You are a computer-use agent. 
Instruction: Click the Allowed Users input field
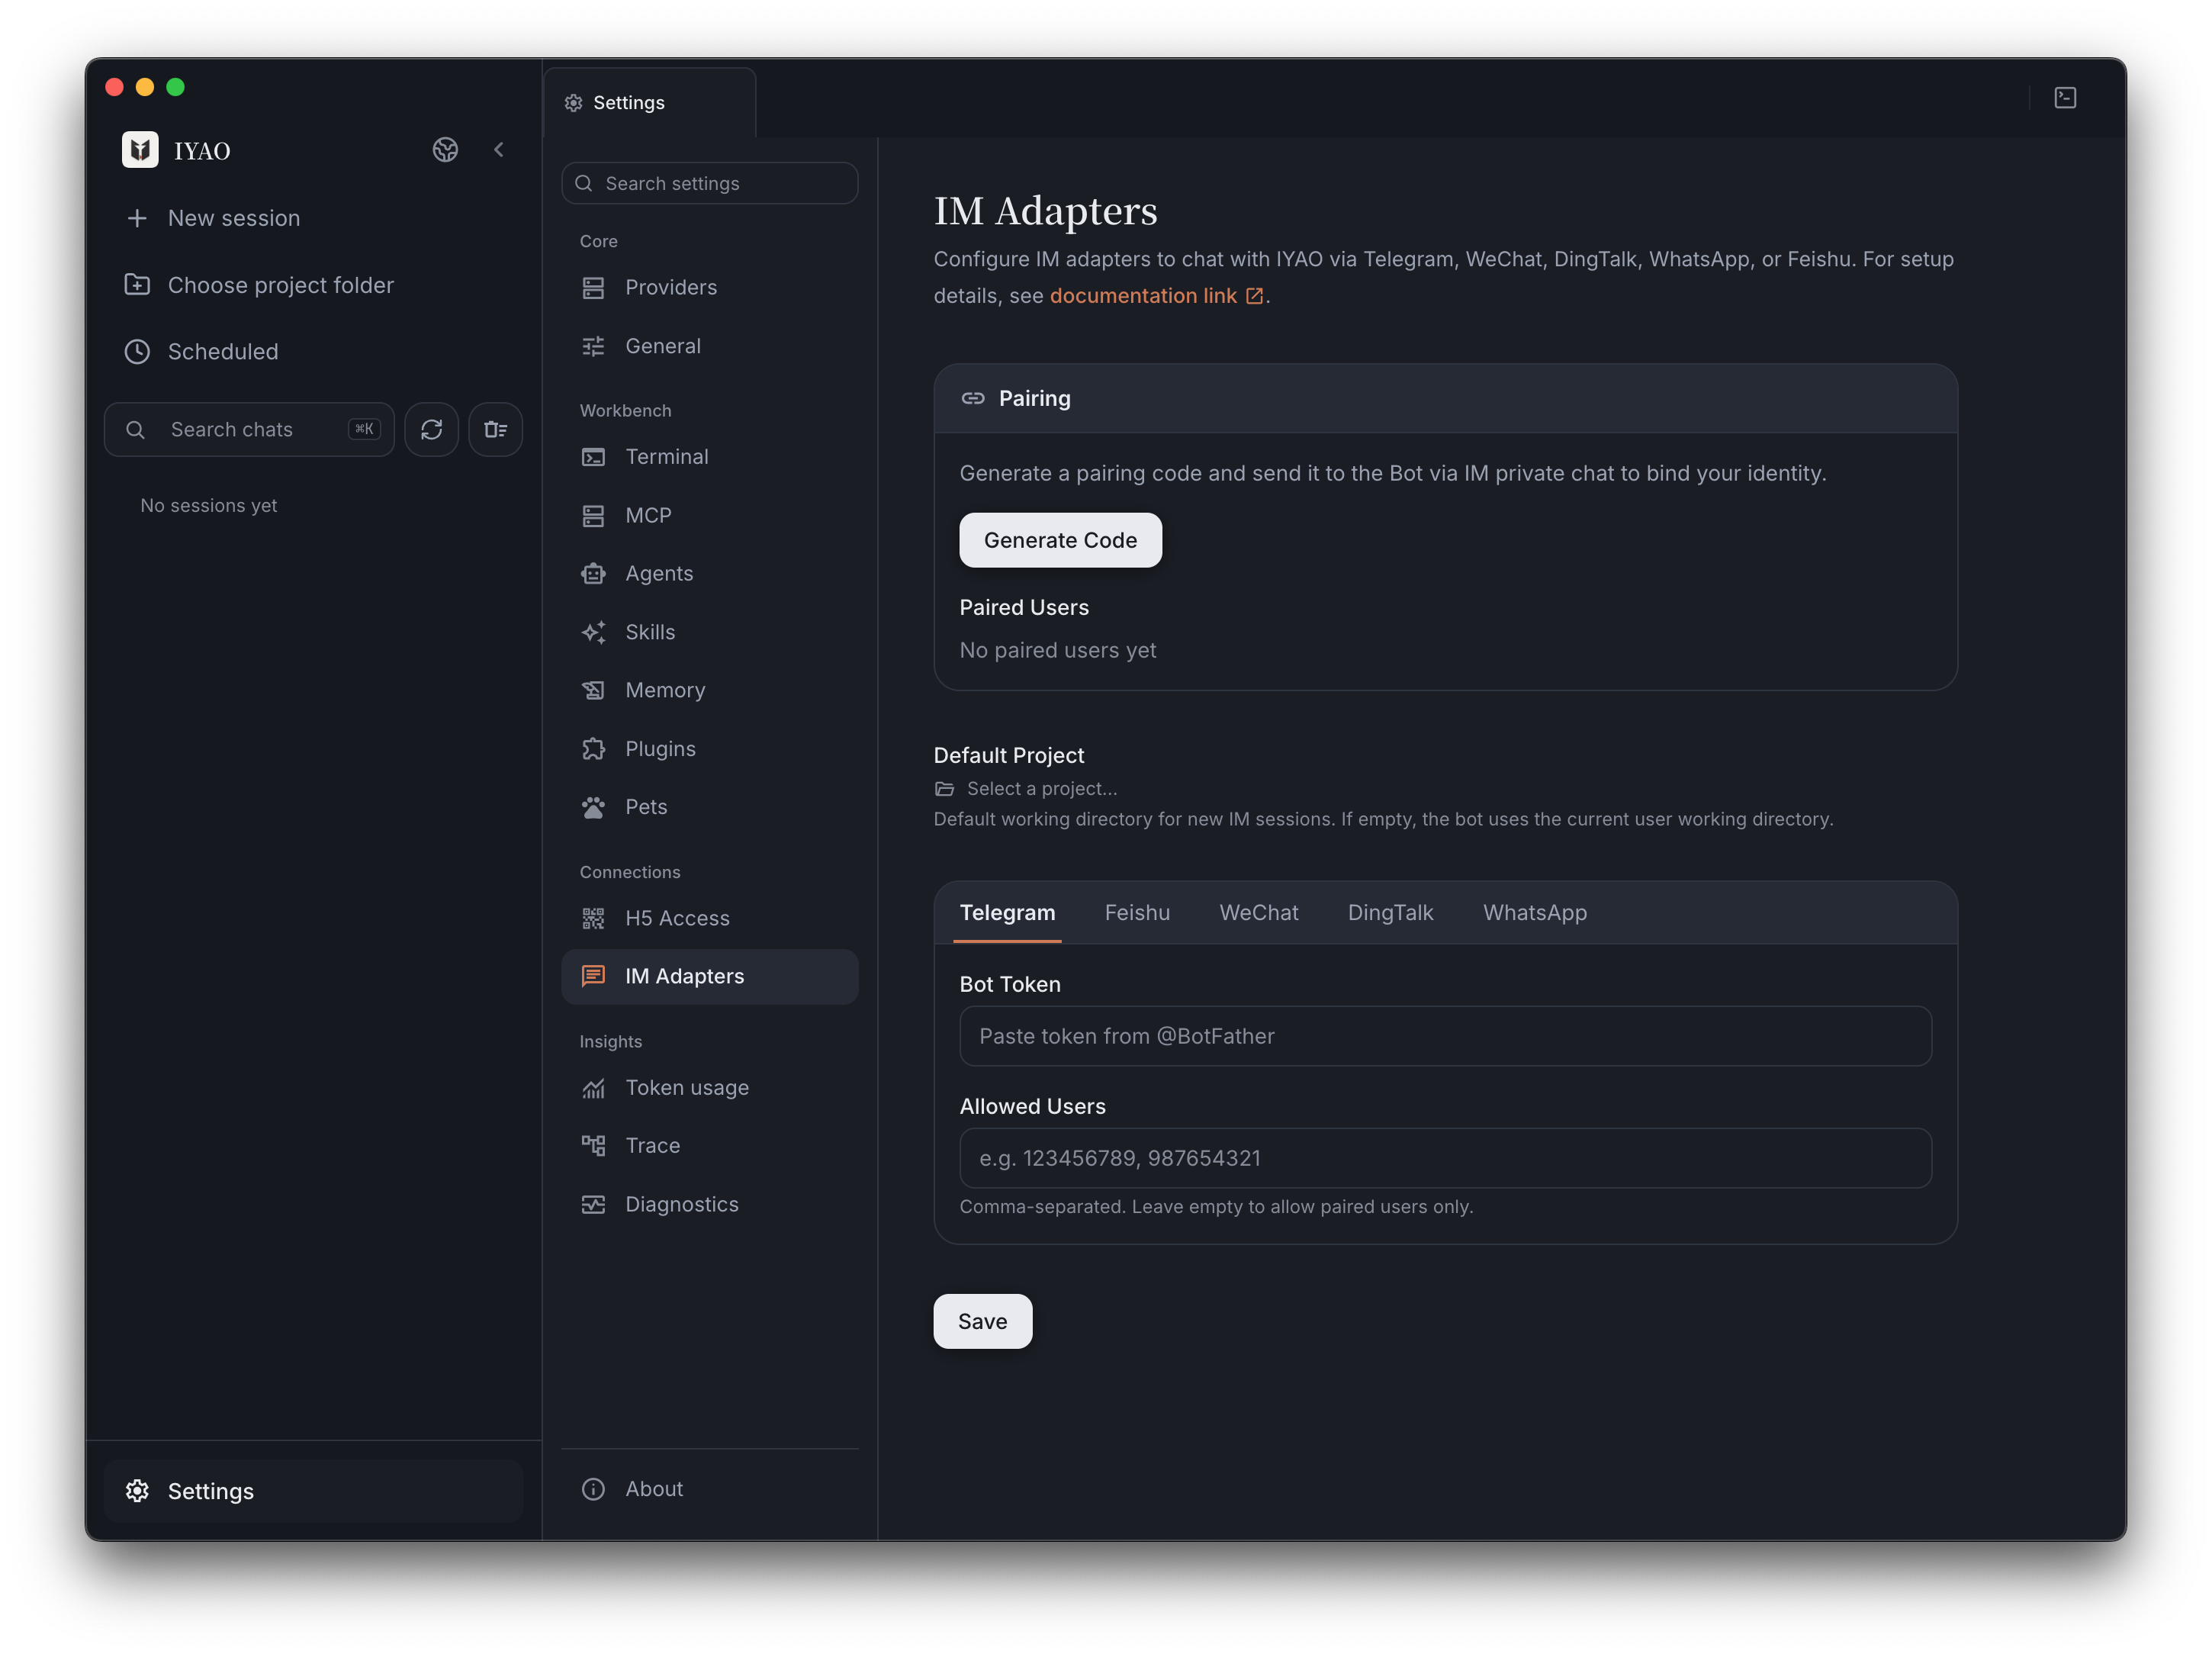click(x=1445, y=1159)
